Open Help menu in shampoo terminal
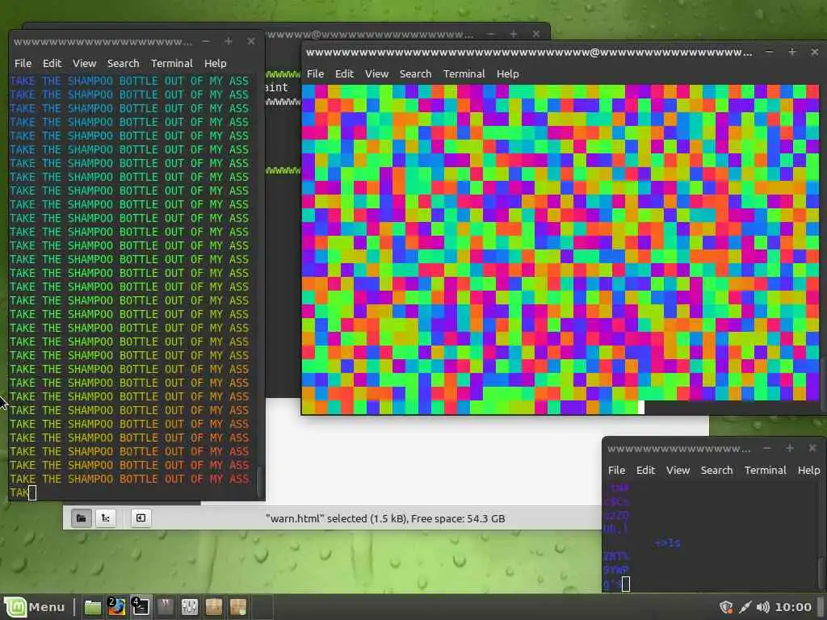Image resolution: width=827 pixels, height=620 pixels. 215,63
